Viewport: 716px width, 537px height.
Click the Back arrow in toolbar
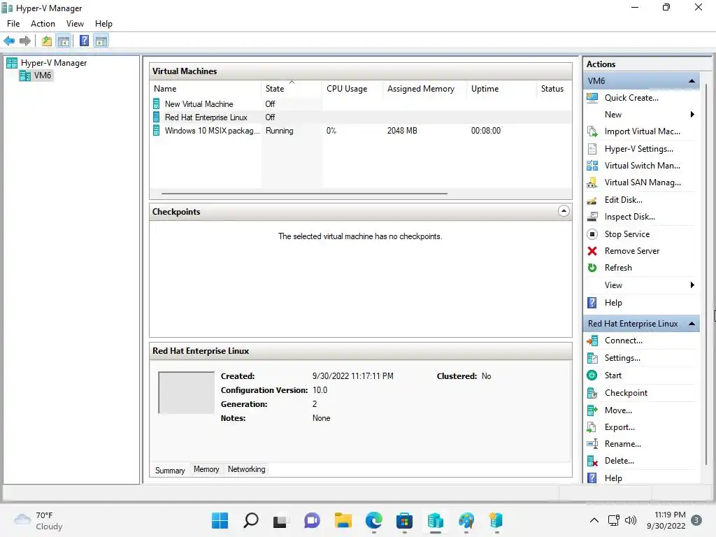pyautogui.click(x=9, y=41)
